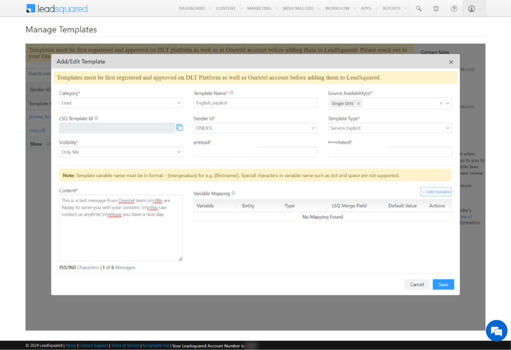Click the 150/960 Characters counter
511x350 pixels.
pos(79,267)
